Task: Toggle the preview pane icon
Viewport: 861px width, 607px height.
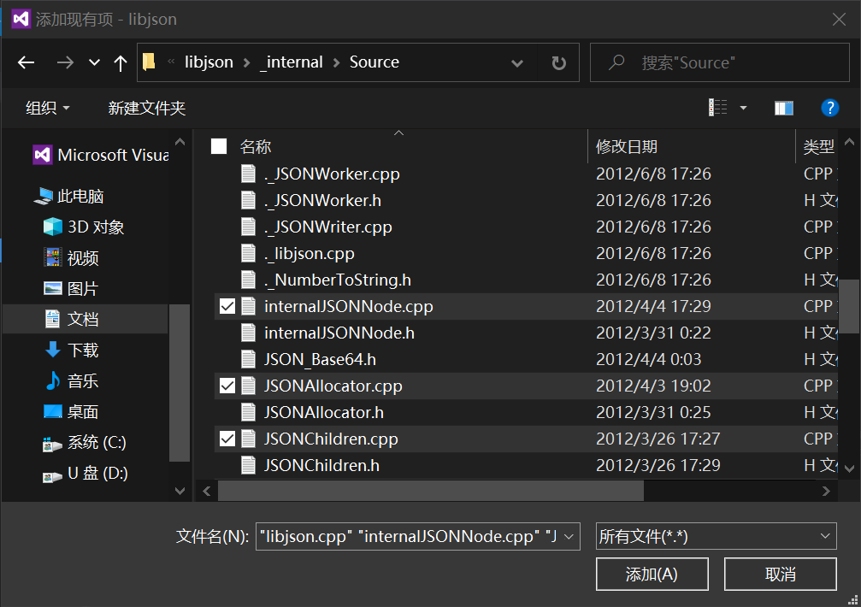Action: pyautogui.click(x=783, y=108)
